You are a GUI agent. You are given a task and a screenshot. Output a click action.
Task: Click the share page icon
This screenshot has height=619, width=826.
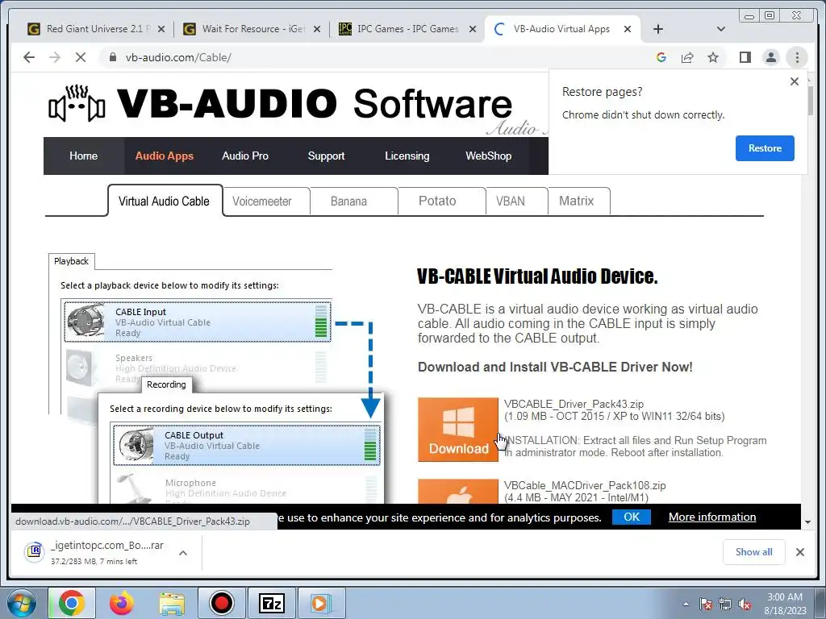687,57
